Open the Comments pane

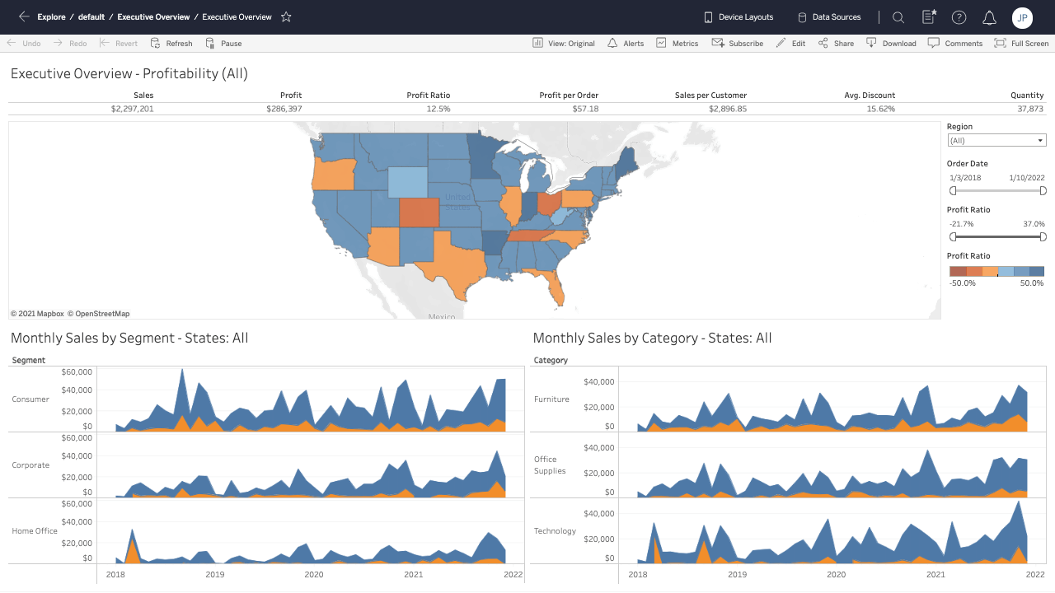coord(955,44)
